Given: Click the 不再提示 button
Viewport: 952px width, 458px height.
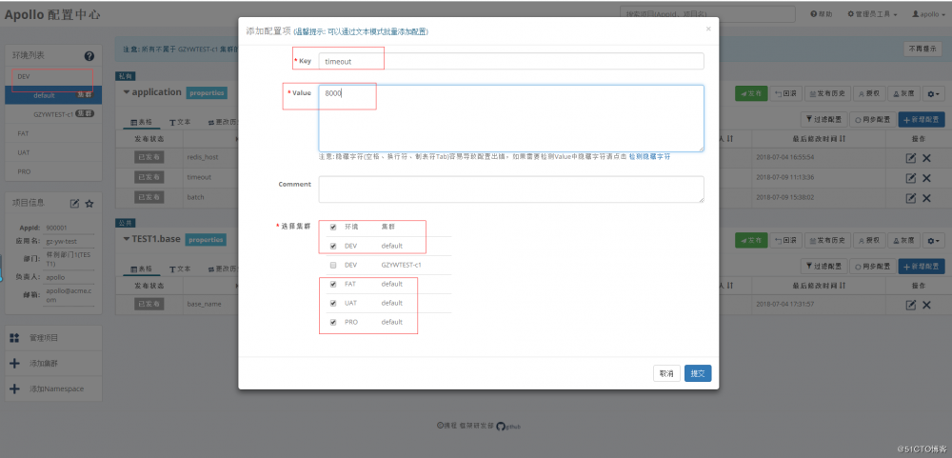Looking at the screenshot, I should point(922,50).
